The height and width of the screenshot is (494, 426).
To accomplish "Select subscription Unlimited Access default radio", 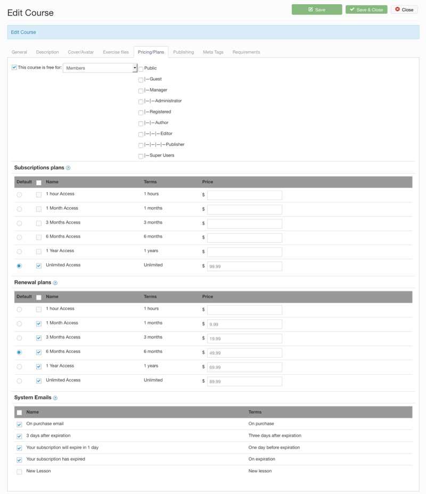I will 19,266.
